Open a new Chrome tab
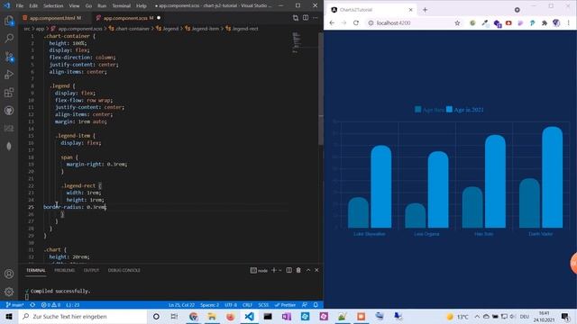The height and width of the screenshot is (324, 577). point(425,10)
